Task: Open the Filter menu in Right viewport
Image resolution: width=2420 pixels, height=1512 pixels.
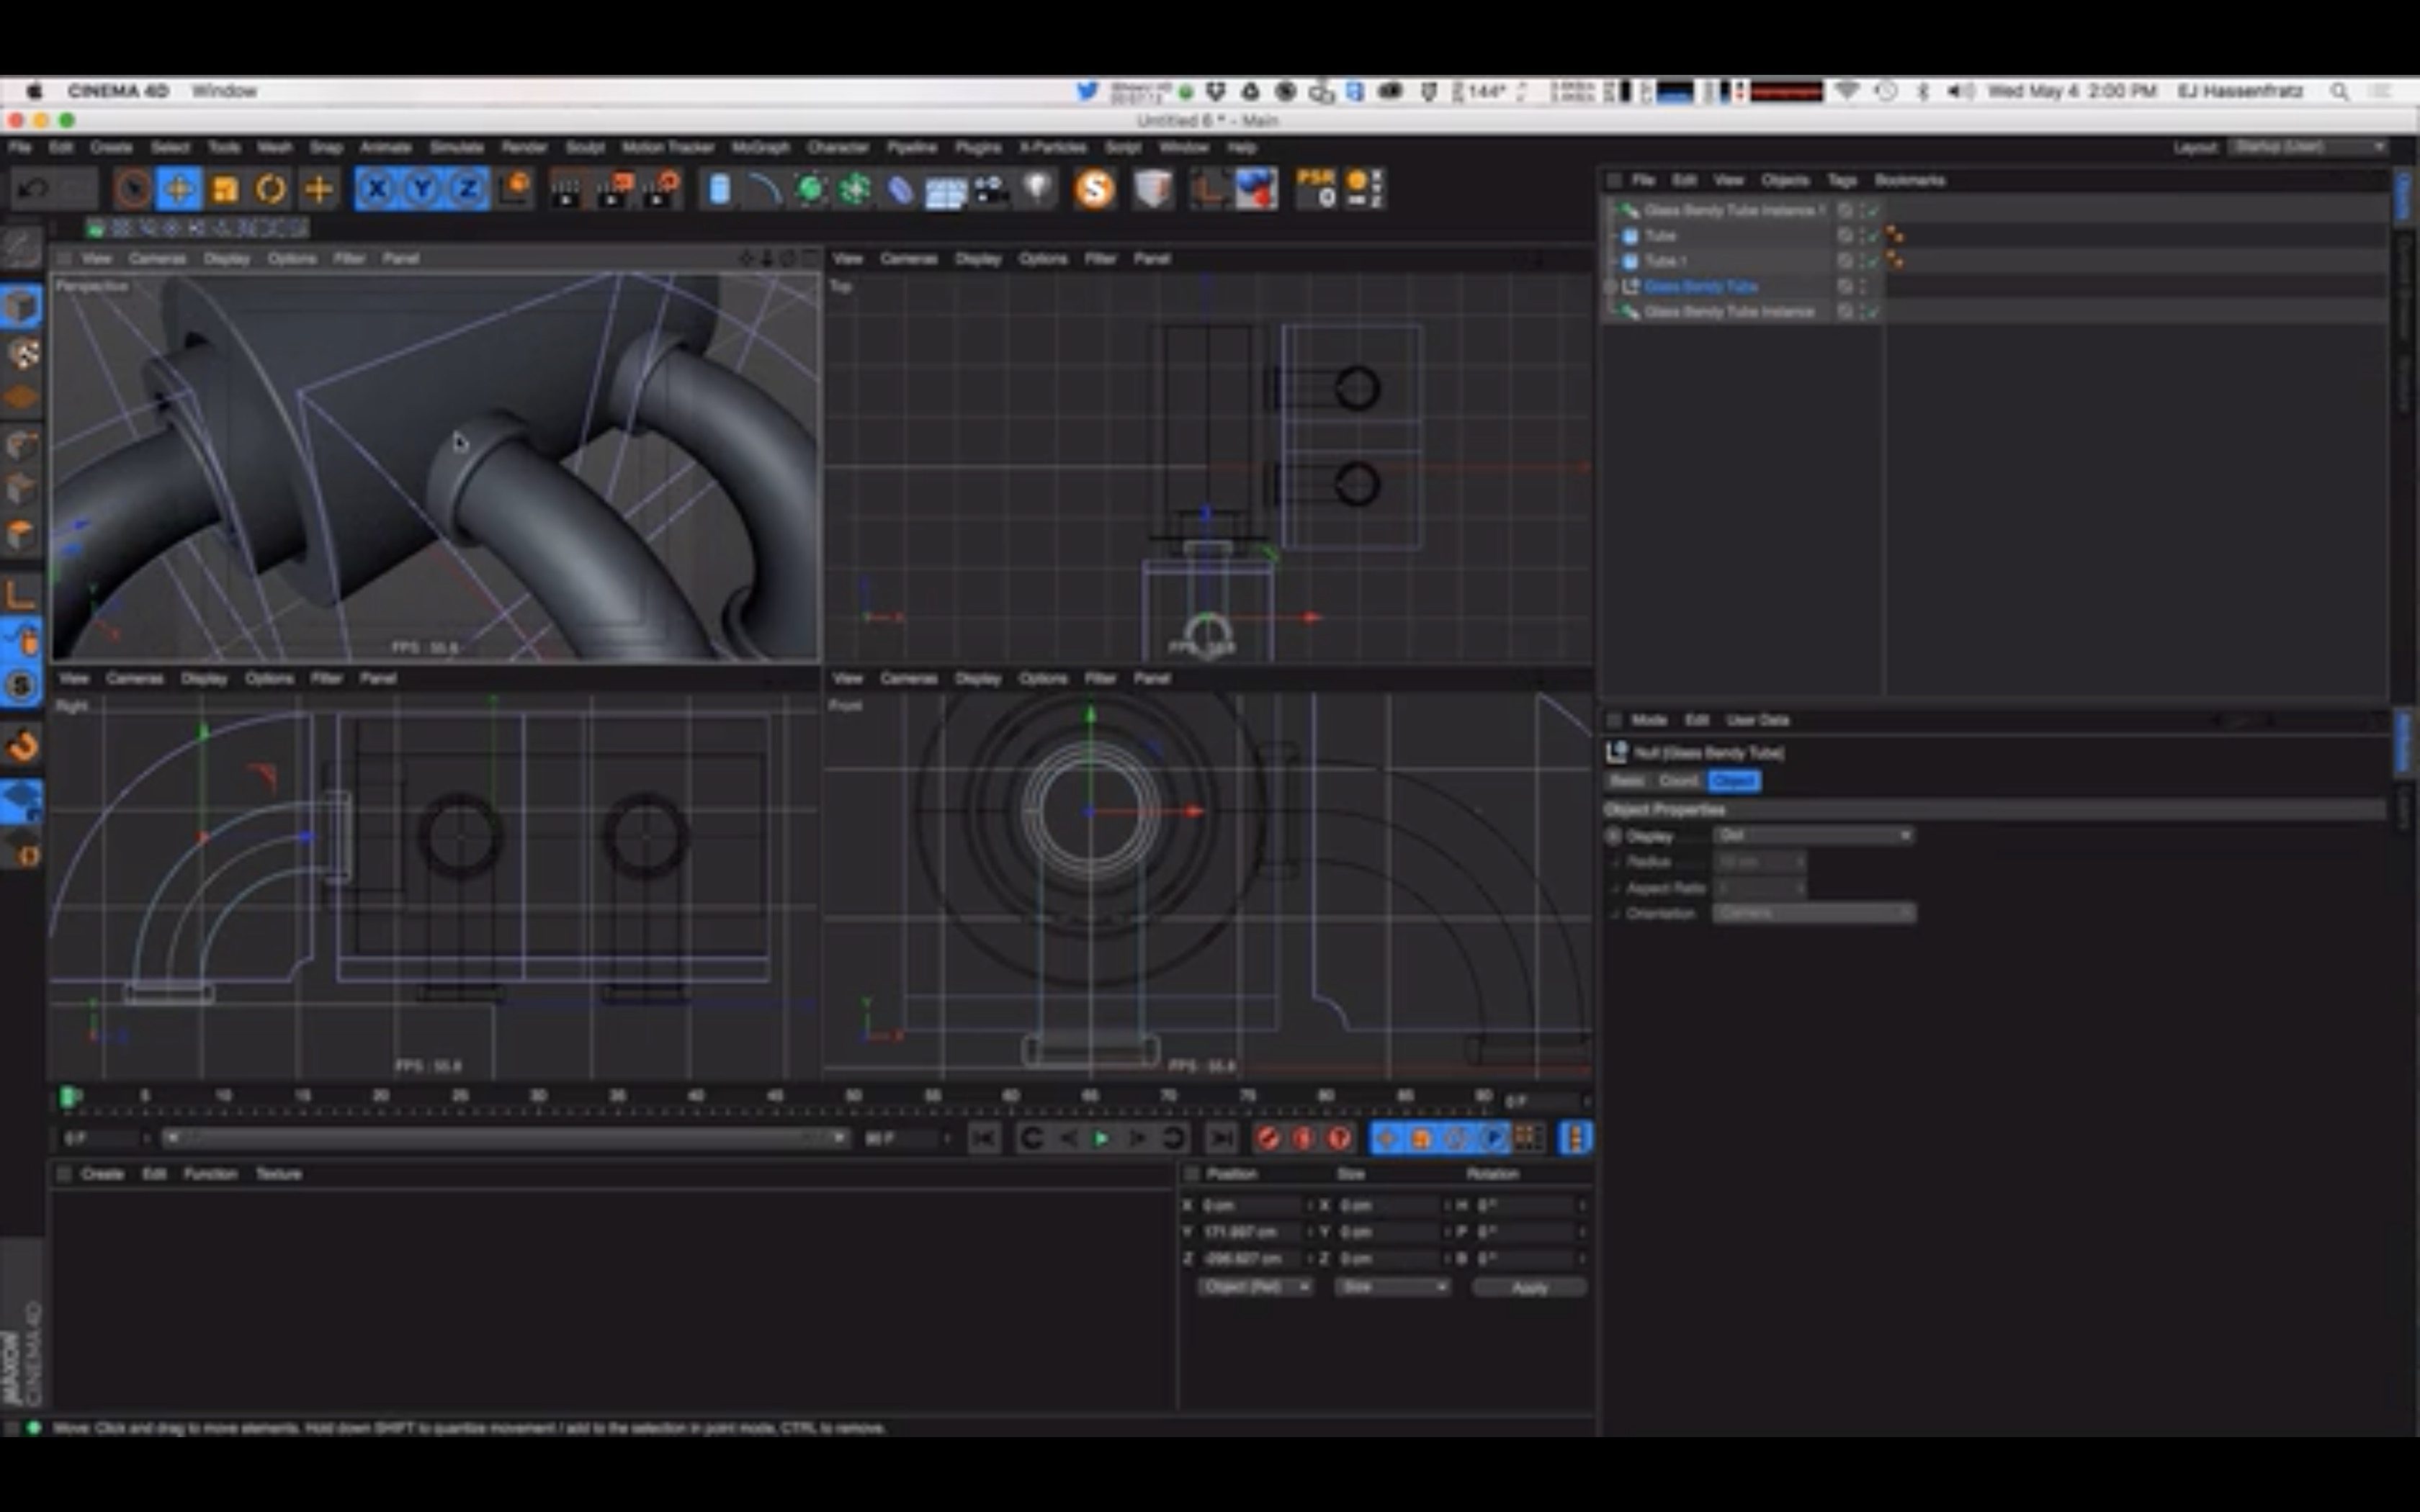Action: click(327, 678)
